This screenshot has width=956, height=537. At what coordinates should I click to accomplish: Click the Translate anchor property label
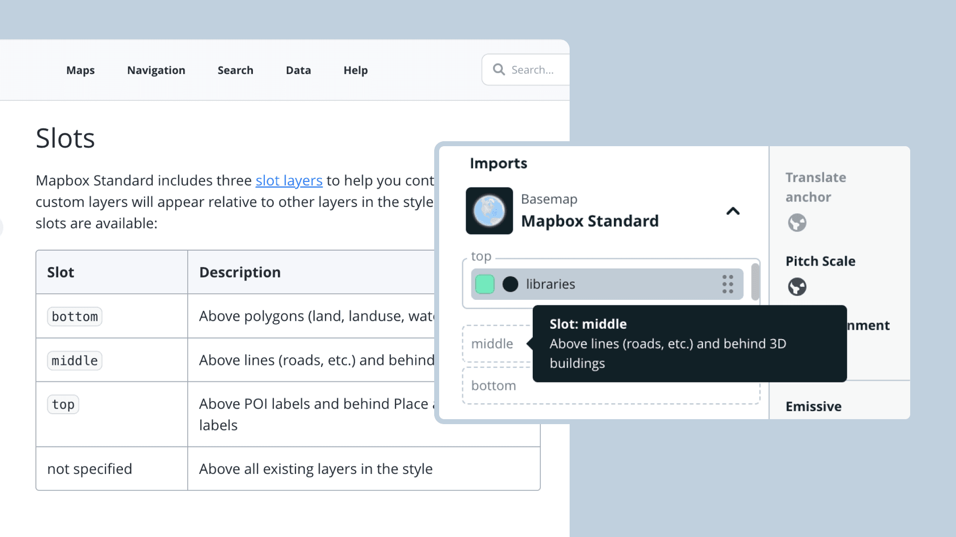tap(816, 187)
